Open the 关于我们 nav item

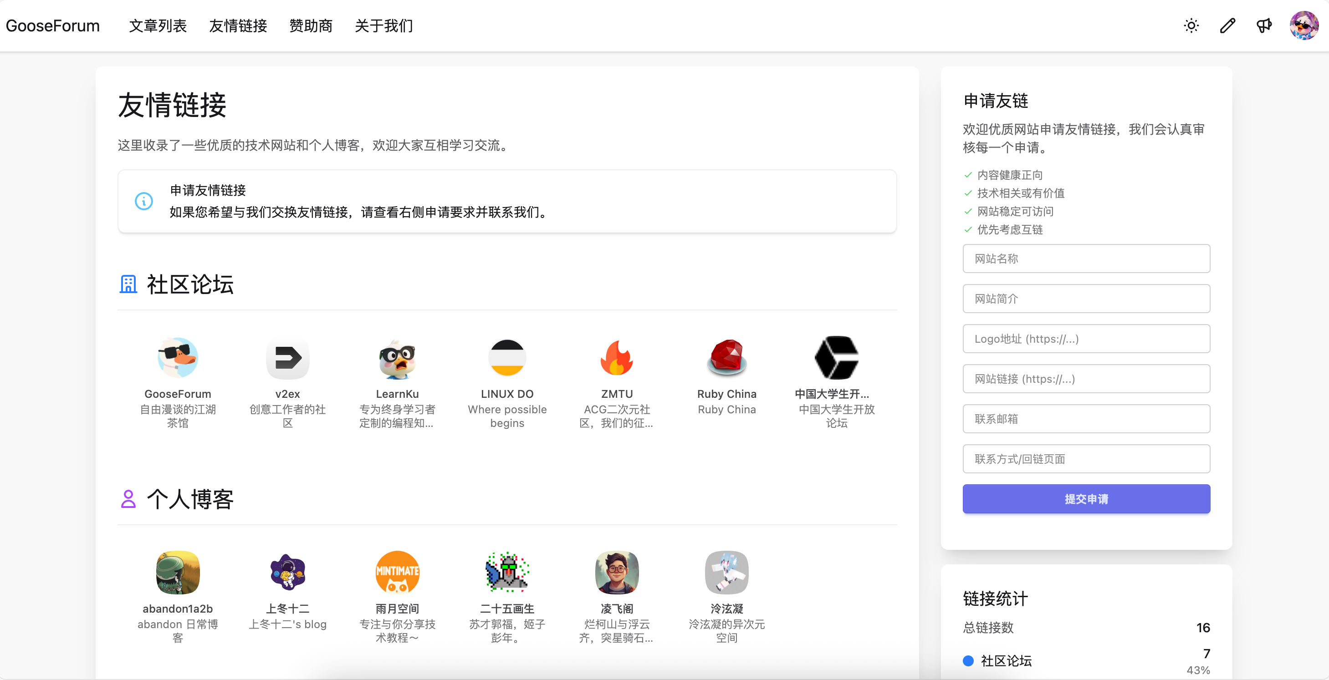384,26
